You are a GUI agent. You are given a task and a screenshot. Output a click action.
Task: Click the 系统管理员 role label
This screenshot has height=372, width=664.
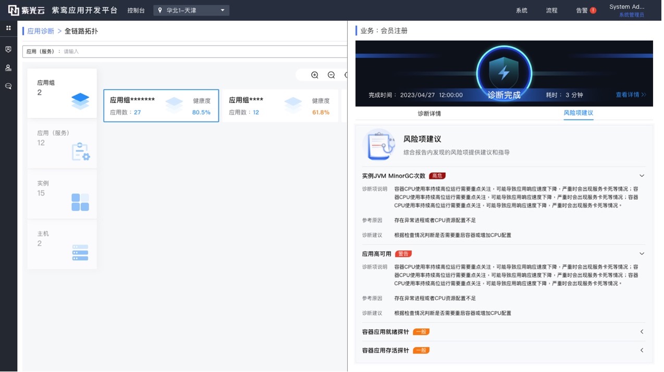pyautogui.click(x=634, y=15)
